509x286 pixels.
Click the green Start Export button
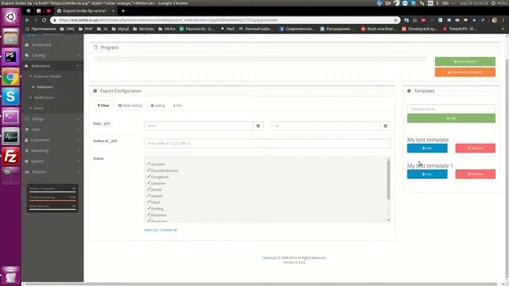pyautogui.click(x=464, y=62)
